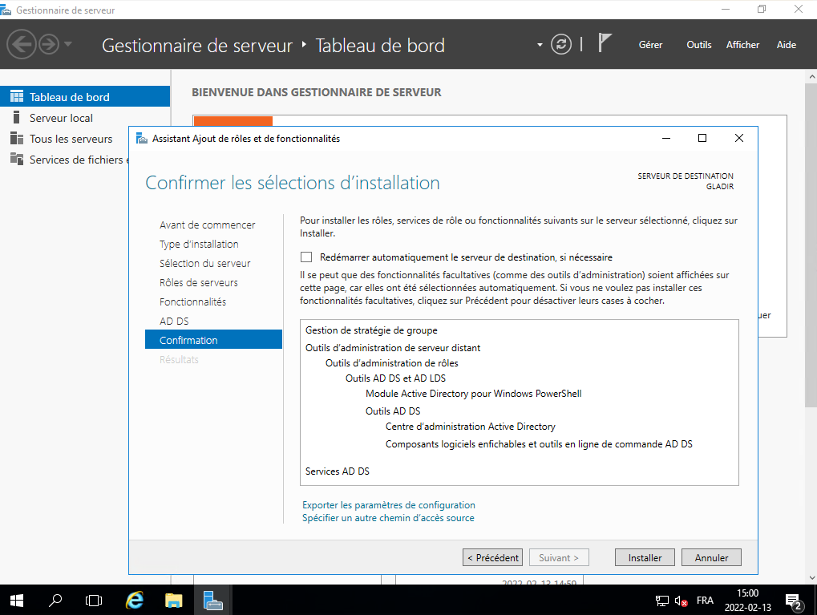Open File Explorer from the taskbar
The width and height of the screenshot is (817, 615).
tap(173, 601)
